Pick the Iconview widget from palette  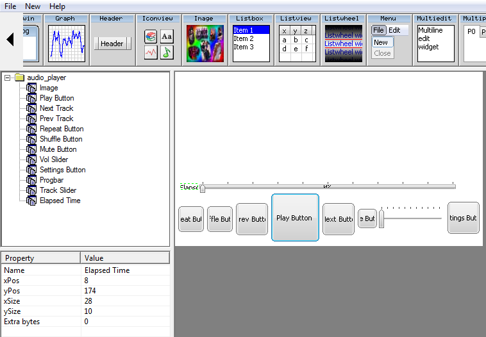[158, 43]
